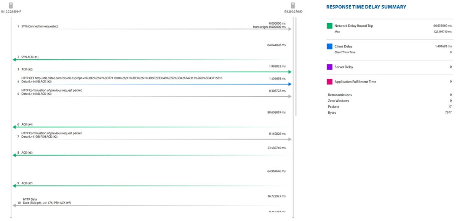Select the pink Application Fulfillment Time swatch

(329, 81)
